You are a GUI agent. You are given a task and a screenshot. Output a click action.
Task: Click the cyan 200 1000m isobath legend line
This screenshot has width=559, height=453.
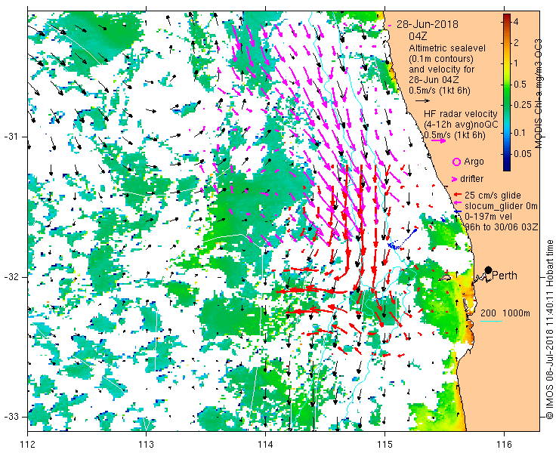pyautogui.click(x=491, y=322)
